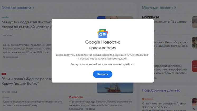Click the МОСКВА24 source label
Viewport: 197px width, 111px height.
tap(150, 17)
